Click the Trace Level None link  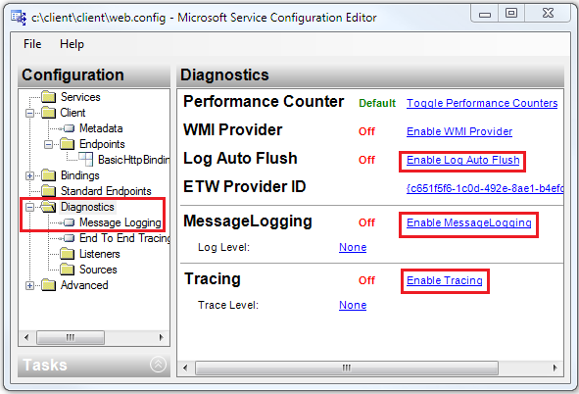(353, 306)
